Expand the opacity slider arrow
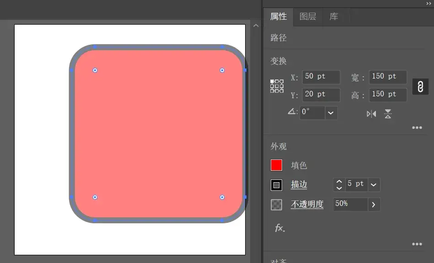 click(x=374, y=205)
